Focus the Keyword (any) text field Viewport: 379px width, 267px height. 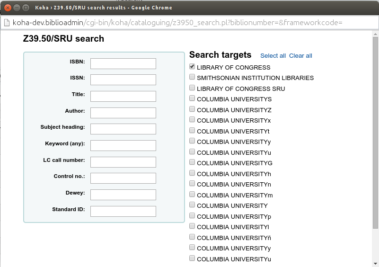[x=123, y=145]
